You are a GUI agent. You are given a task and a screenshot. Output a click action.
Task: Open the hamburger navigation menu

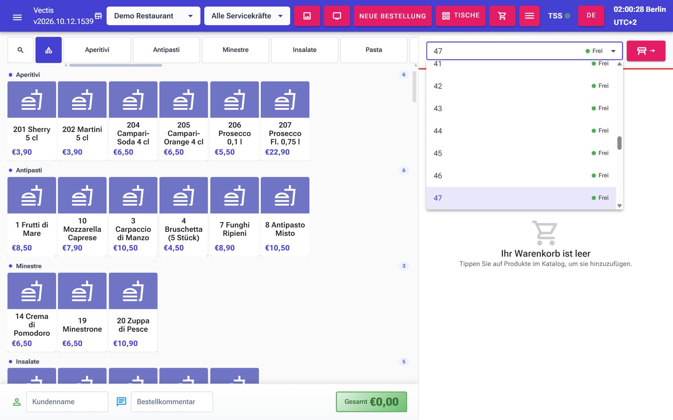click(x=17, y=17)
